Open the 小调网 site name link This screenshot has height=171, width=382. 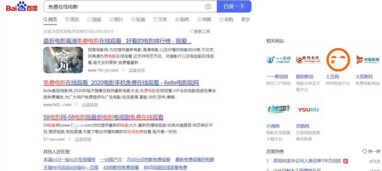(x=273, y=126)
